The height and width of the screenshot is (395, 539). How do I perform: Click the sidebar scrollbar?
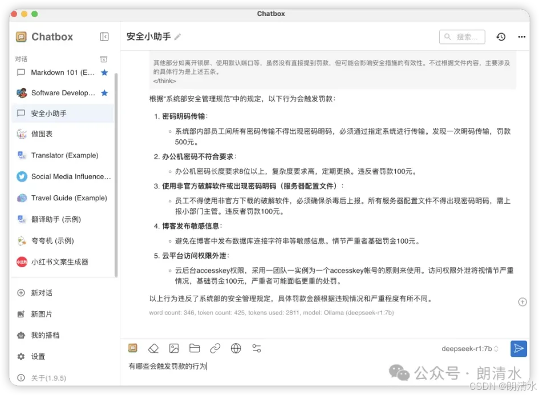(x=116, y=175)
